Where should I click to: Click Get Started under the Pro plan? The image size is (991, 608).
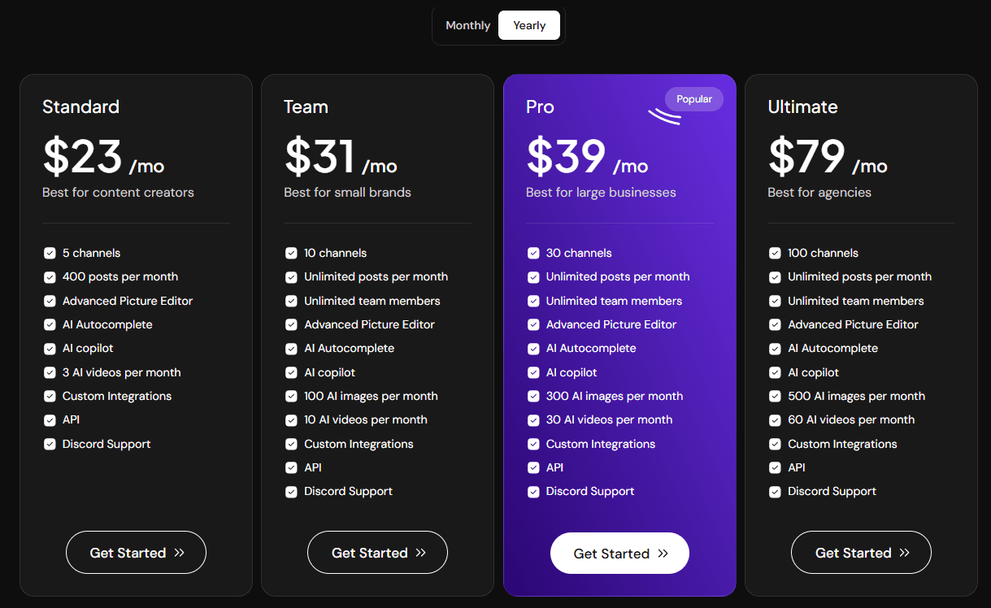pyautogui.click(x=619, y=553)
